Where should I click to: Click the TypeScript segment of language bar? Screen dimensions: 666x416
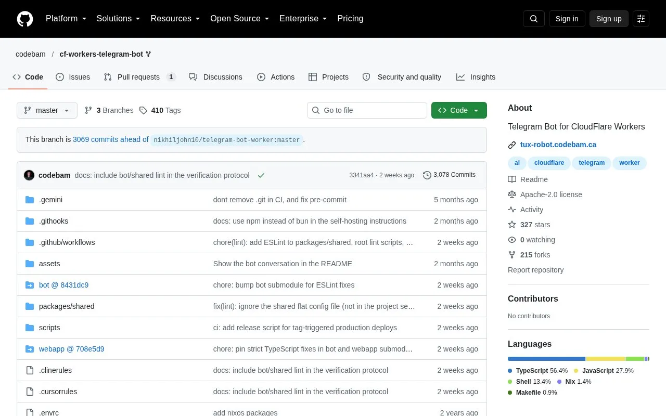pyautogui.click(x=546, y=359)
